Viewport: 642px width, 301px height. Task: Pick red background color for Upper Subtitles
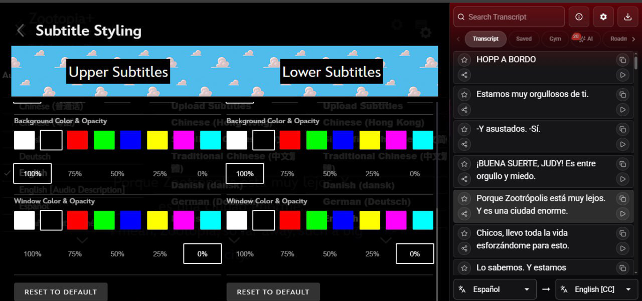pos(77,140)
